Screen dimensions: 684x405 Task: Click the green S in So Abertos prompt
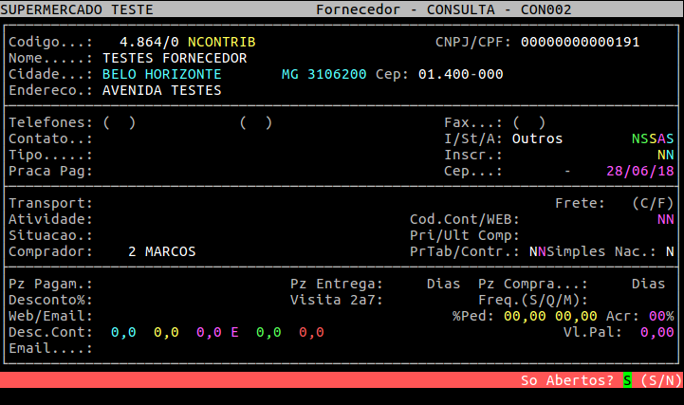tap(627, 380)
